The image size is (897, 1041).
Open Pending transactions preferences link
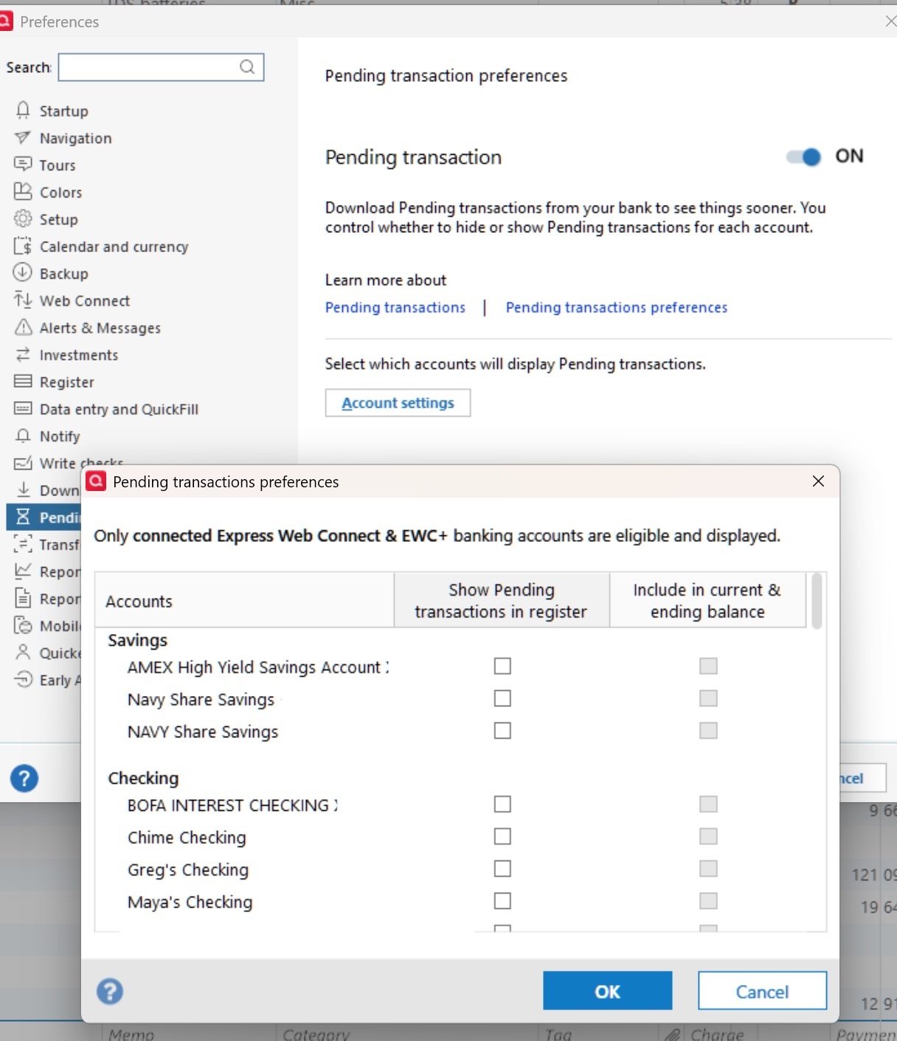[617, 307]
